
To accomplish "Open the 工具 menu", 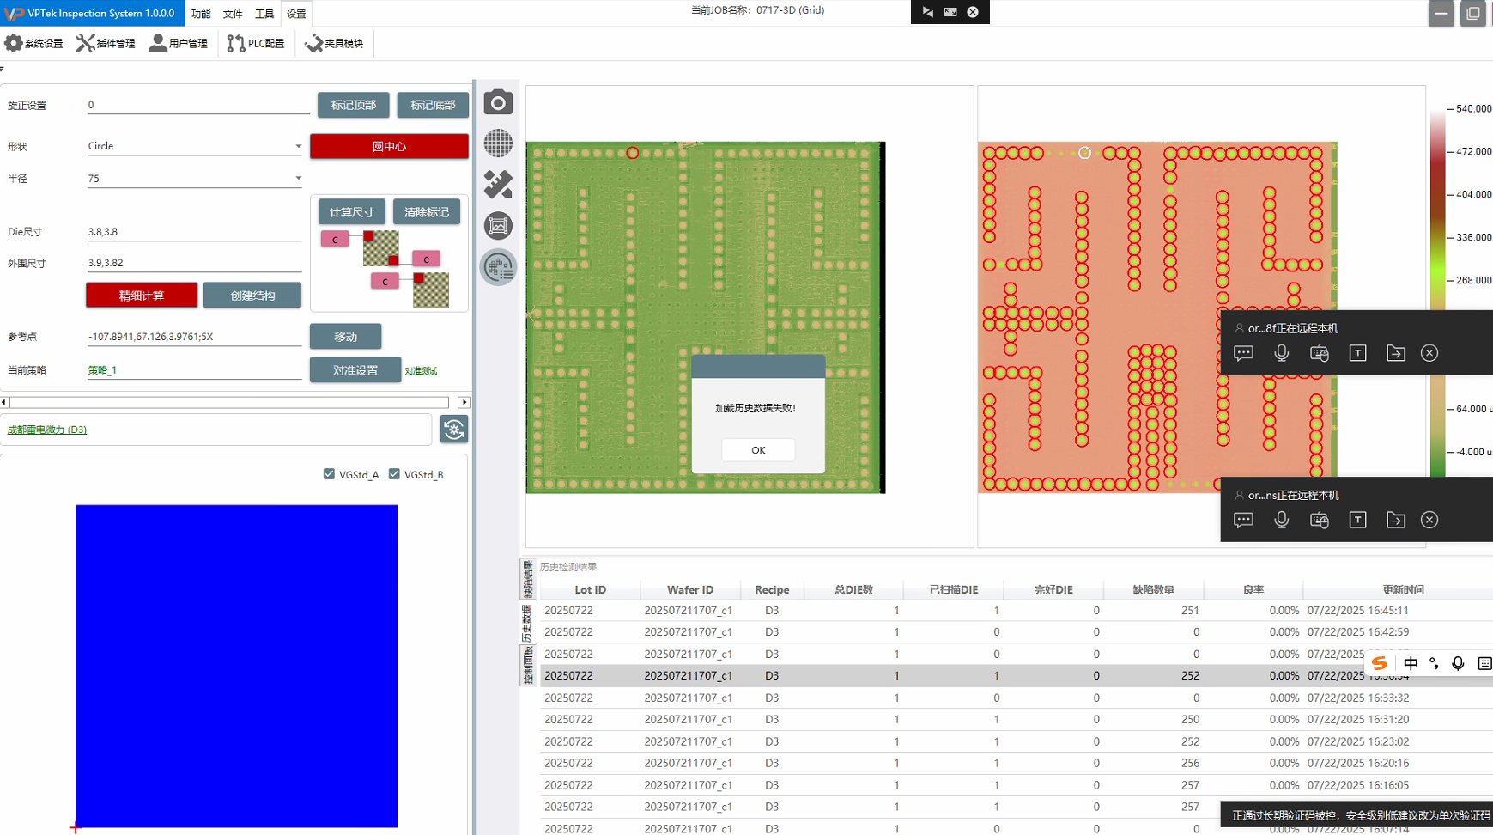I will click(x=264, y=14).
